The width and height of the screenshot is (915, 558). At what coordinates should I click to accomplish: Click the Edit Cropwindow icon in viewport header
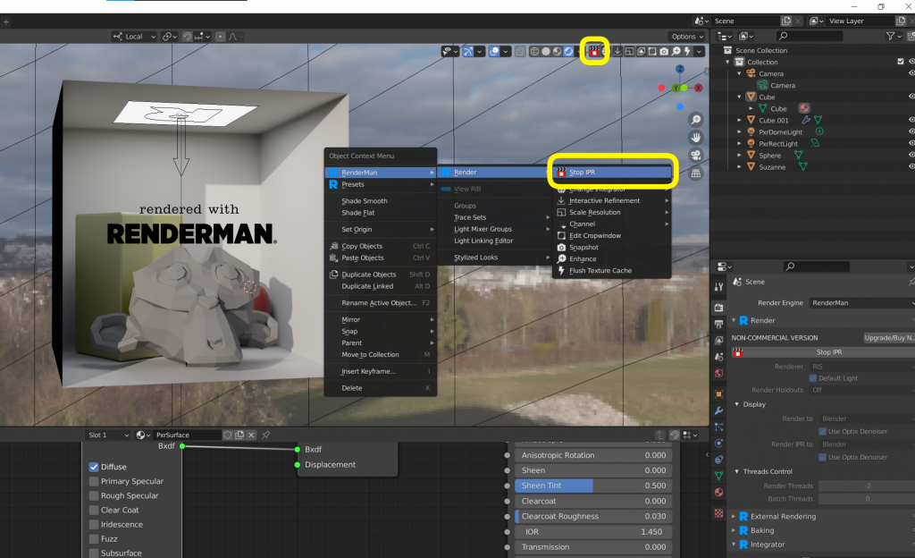click(x=652, y=51)
